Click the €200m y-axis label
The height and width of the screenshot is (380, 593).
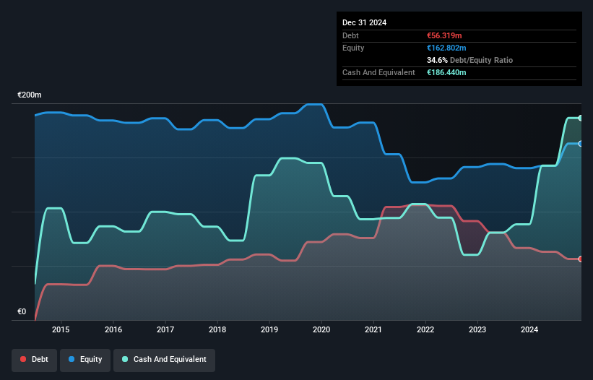coord(30,95)
